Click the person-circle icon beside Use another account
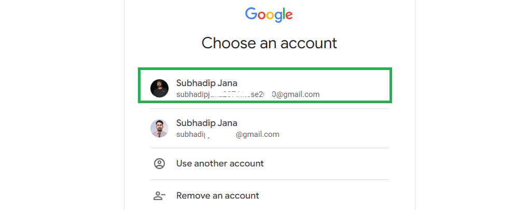The height and width of the screenshot is (210, 529). coord(159,163)
